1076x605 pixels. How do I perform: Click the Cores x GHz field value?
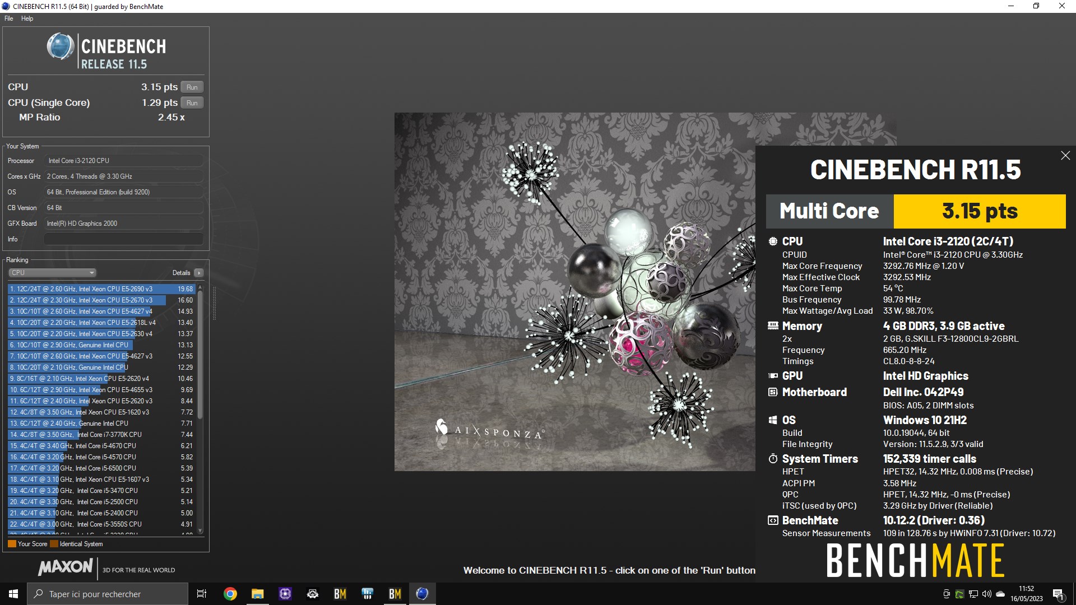[x=123, y=176]
